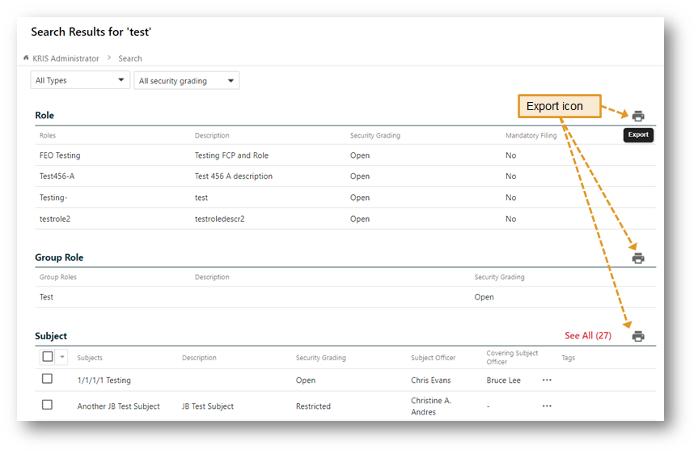Click the Subject Officer column header
This screenshot has height=455, width=698.
(434, 358)
